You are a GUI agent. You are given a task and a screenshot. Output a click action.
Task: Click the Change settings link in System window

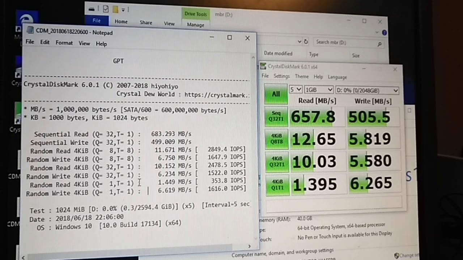coord(409,256)
